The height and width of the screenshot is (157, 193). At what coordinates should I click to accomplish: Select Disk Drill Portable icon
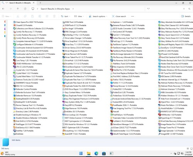[x=14, y=121]
